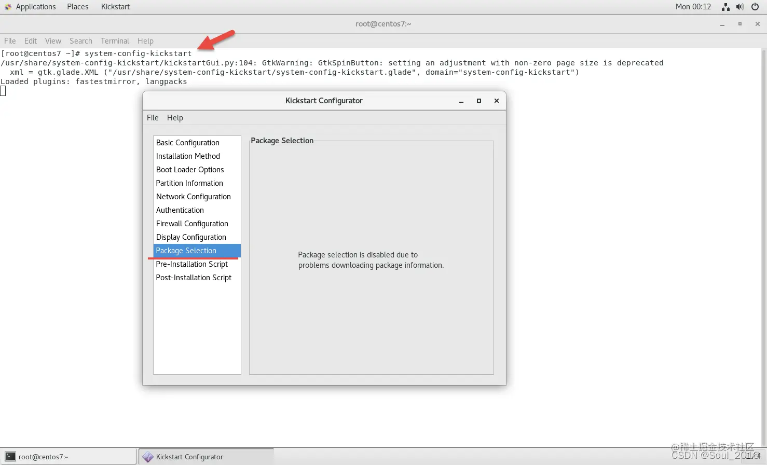Viewport: 767px width, 465px height.
Task: Select Partition Information entry
Action: (x=197, y=183)
